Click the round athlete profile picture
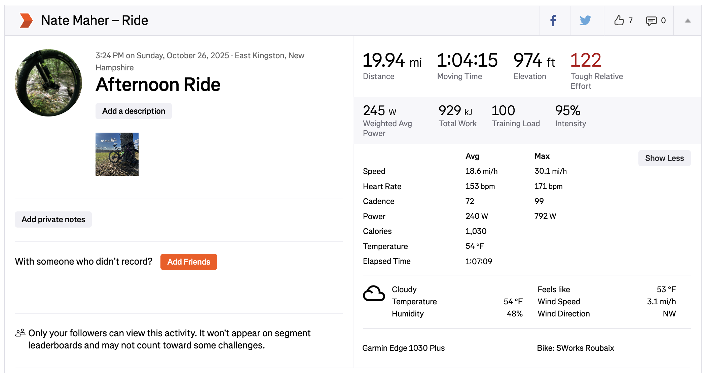Viewport: 705px width, 373px height. pos(48,83)
